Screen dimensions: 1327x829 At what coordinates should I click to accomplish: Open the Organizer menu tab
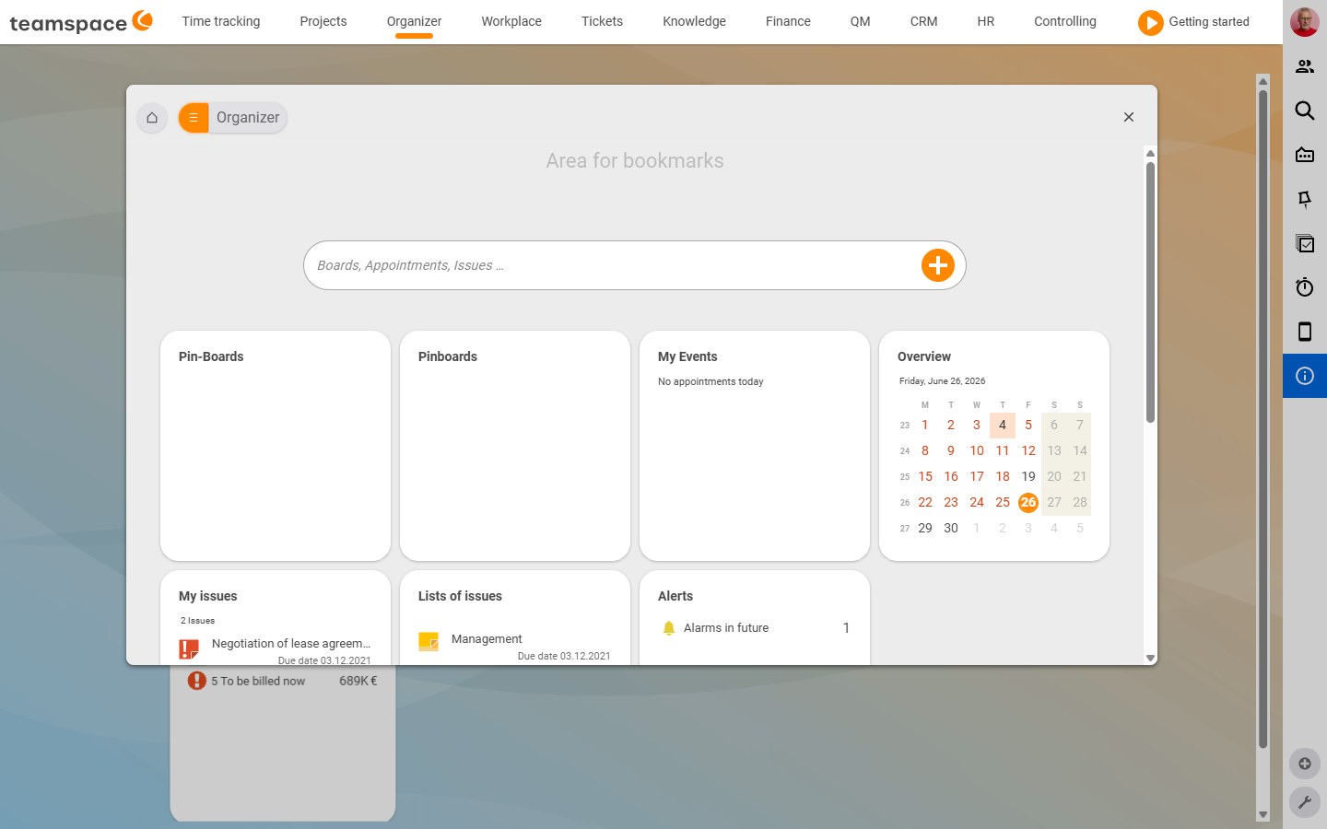(414, 21)
